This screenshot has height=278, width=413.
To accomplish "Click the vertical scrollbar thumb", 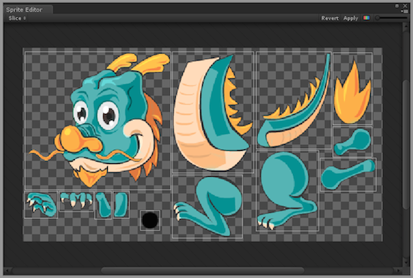I will pos(405,145).
